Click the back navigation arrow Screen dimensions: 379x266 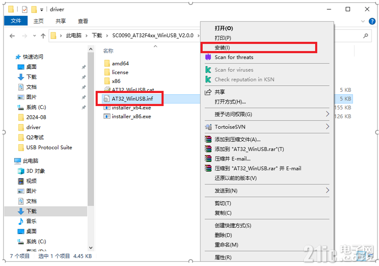pos(12,36)
